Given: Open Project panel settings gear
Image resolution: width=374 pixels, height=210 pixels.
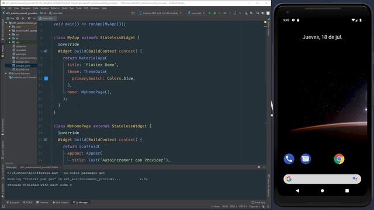Looking at the screenshot, I should [29, 18].
